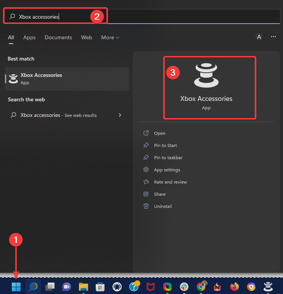
Task: Open Google Chrome from the taskbar
Action: click(x=201, y=286)
